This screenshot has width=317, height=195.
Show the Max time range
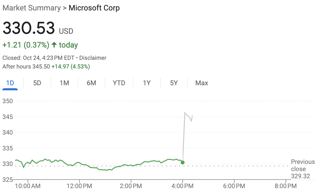[x=202, y=83]
